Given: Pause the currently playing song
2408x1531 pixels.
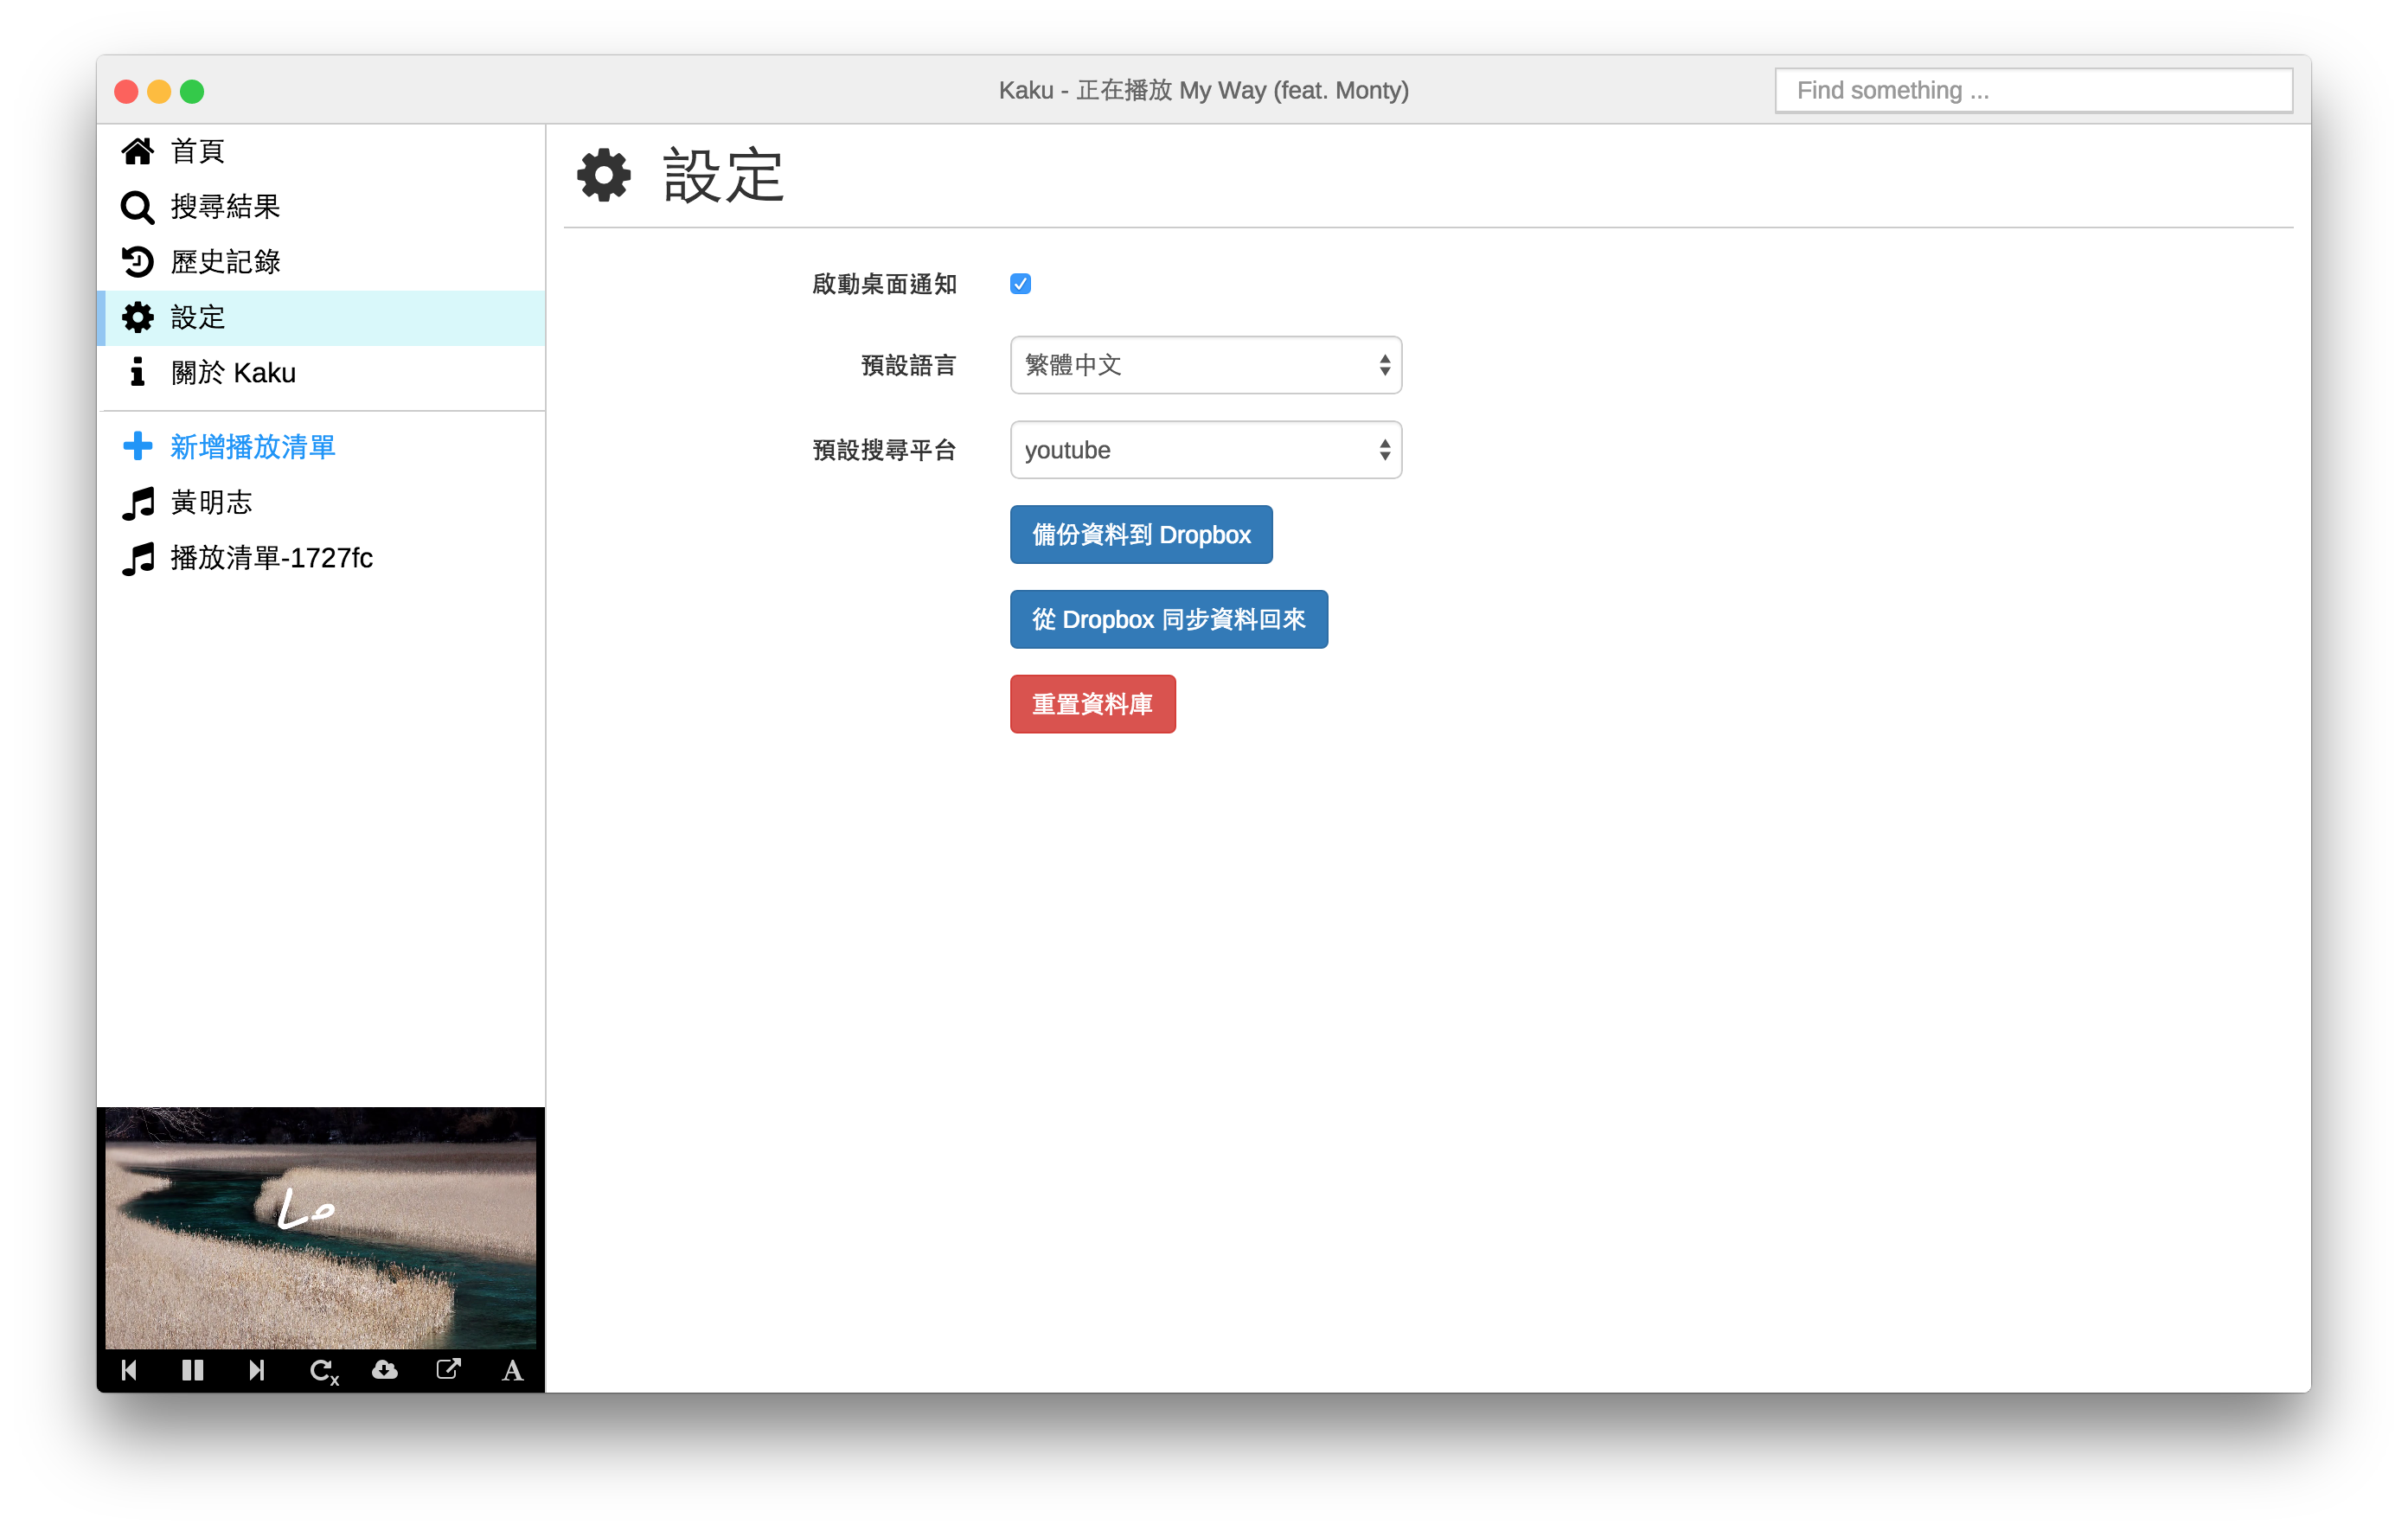Looking at the screenshot, I should (193, 1370).
